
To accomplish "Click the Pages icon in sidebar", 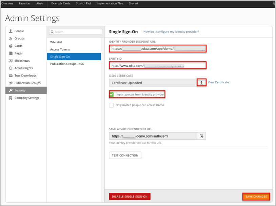I will 11,54.
